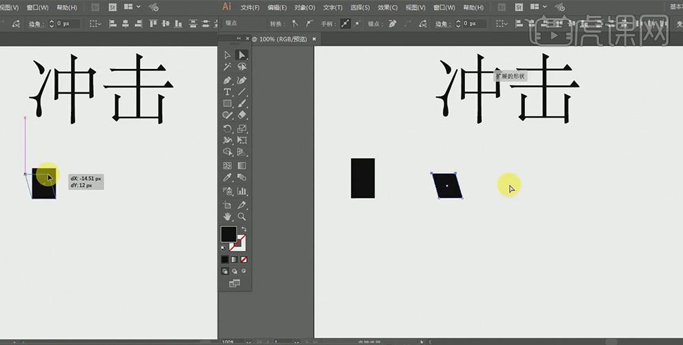Select the Perspective Grid tool
Image resolution: width=683 pixels, height=345 pixels.
(241, 152)
